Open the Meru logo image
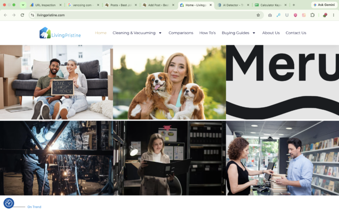The image size is (339, 212). [x=282, y=82]
